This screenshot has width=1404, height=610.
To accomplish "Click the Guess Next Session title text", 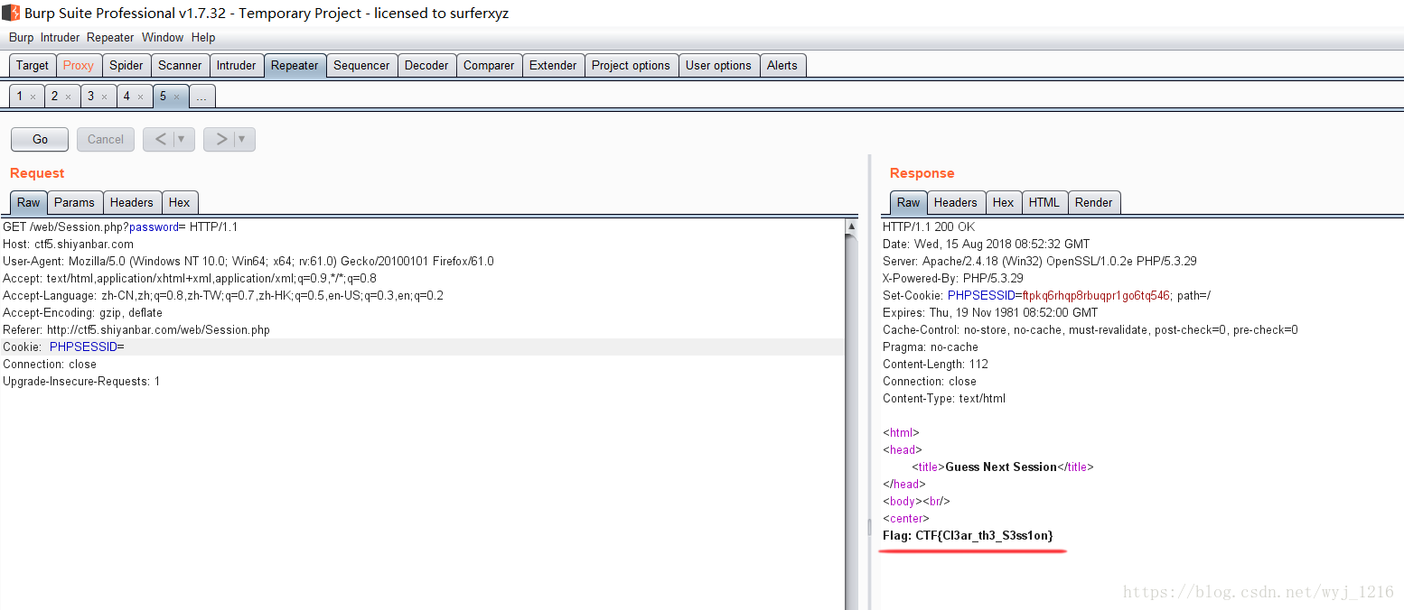I will coord(1001,467).
